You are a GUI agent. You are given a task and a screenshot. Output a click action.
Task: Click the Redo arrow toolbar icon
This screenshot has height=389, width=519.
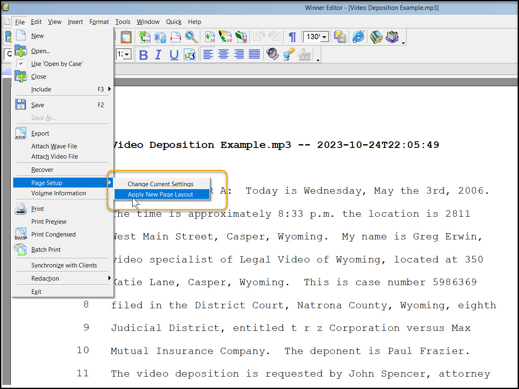[275, 37]
